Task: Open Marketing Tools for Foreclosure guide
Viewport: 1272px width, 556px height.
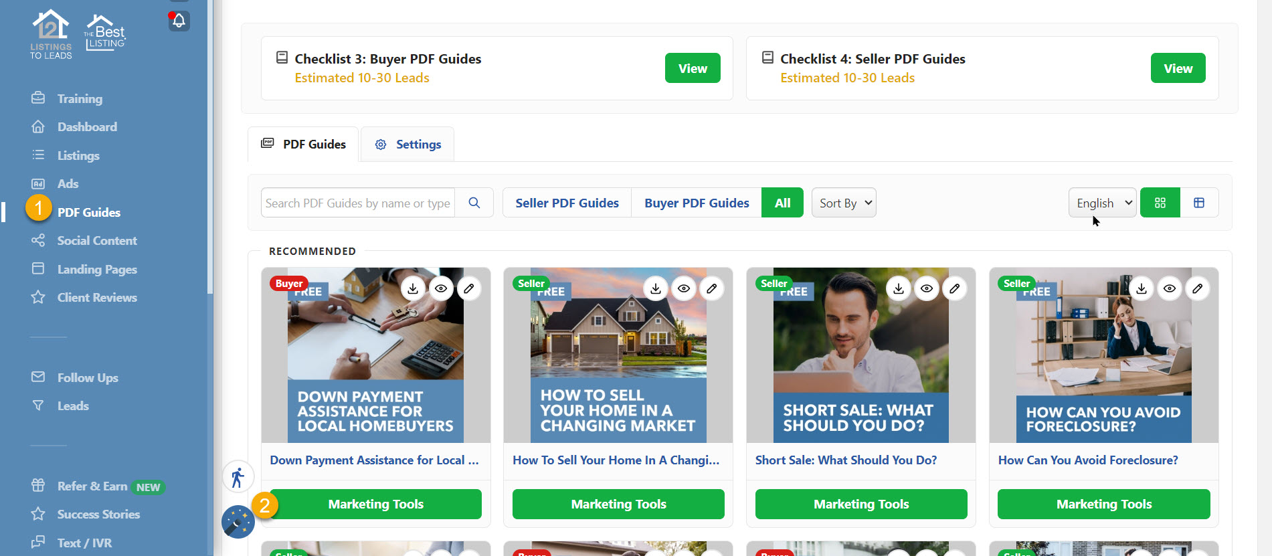Action: point(1103,504)
